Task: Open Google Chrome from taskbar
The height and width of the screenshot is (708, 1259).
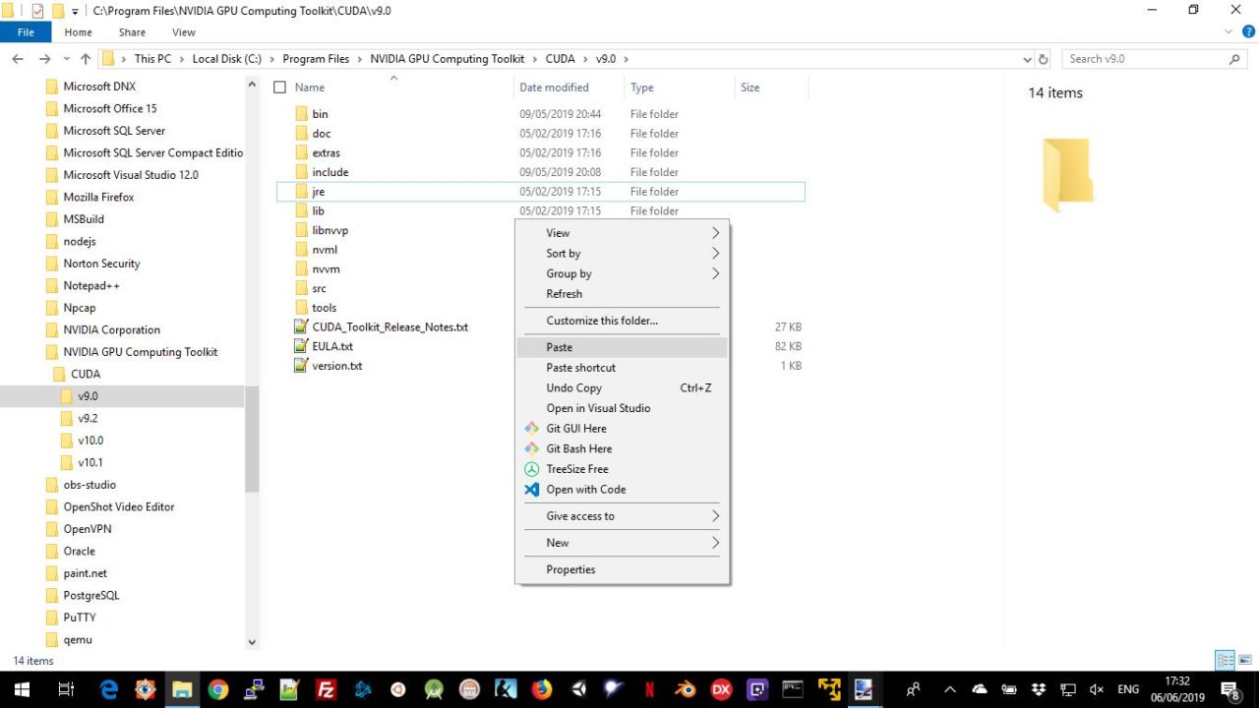Action: [218, 690]
